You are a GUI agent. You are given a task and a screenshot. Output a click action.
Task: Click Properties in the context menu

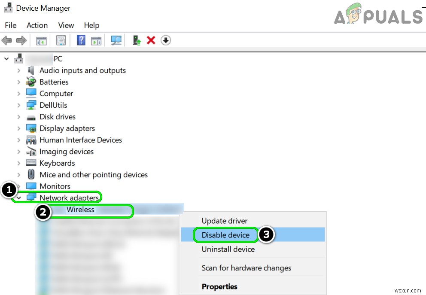219,286
